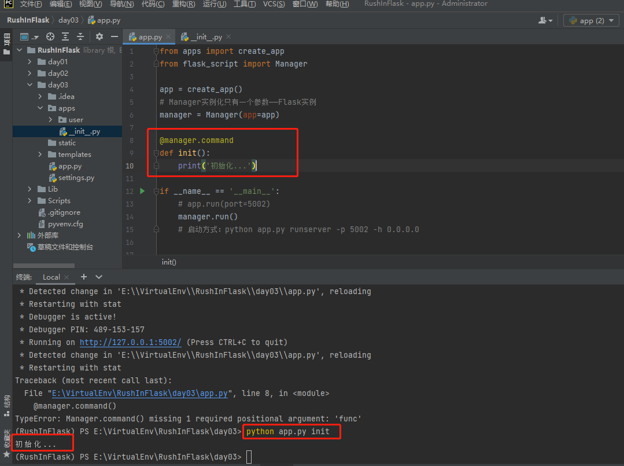This screenshot has height=466, width=624.
Task: Close the app.py editor tab
Action: pos(168,36)
